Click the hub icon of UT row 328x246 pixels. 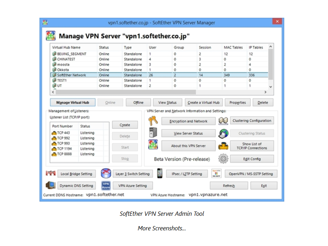[x=54, y=85]
